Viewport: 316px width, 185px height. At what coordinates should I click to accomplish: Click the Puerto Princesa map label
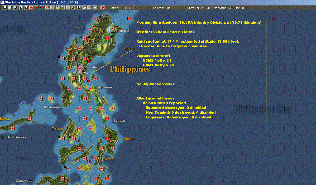pyautogui.click(x=13, y=137)
